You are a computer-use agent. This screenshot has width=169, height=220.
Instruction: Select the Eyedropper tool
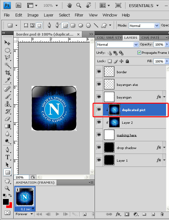tap(7, 80)
